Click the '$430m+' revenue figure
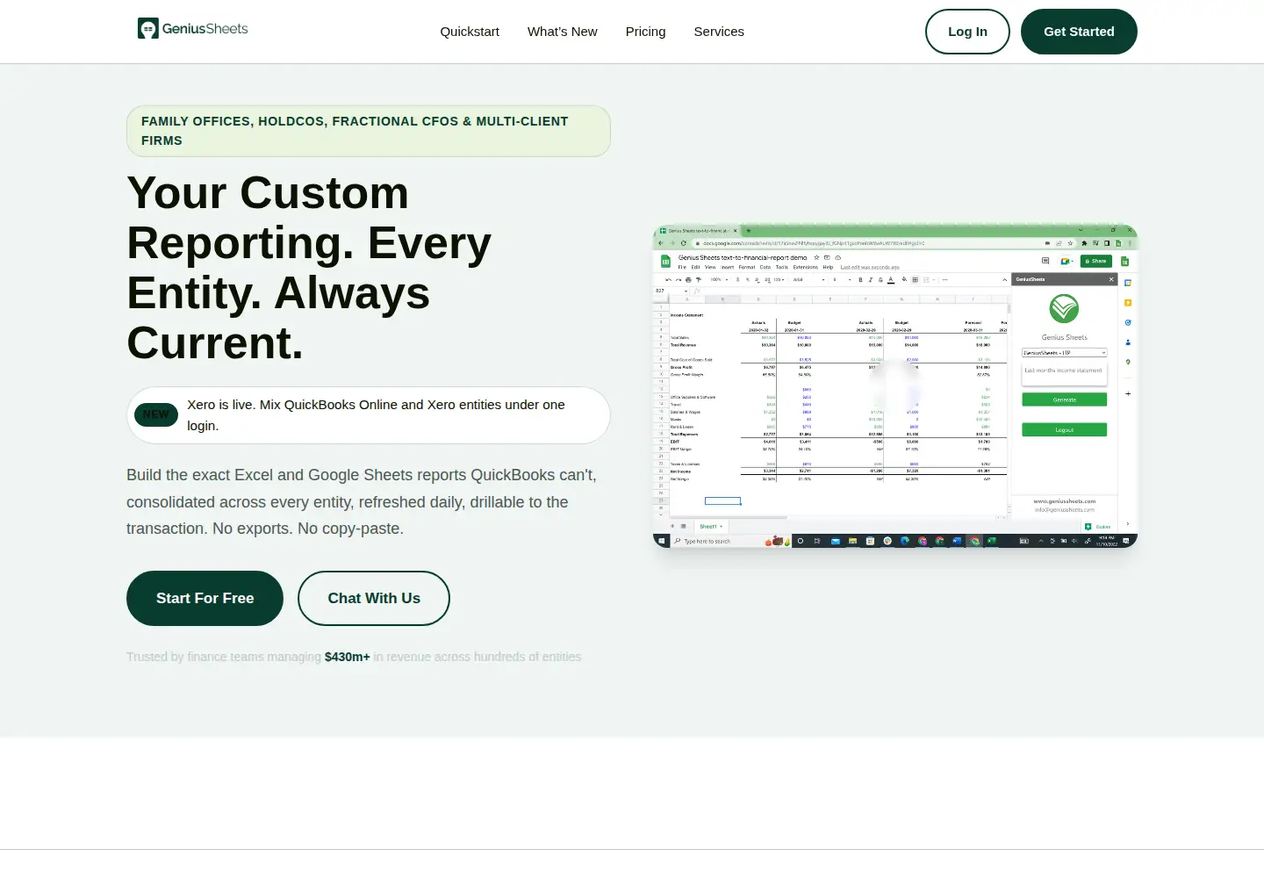 [x=348, y=657]
